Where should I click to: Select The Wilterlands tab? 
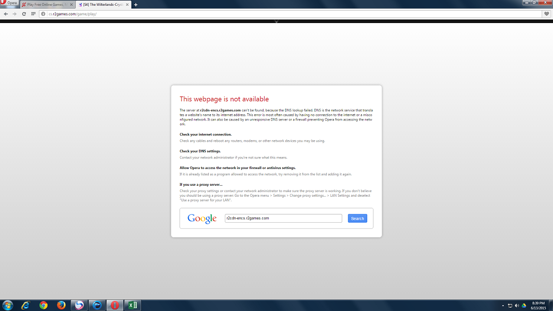pyautogui.click(x=101, y=5)
